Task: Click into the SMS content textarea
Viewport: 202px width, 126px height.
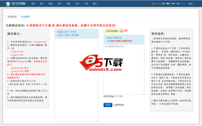Action: coord(124,70)
